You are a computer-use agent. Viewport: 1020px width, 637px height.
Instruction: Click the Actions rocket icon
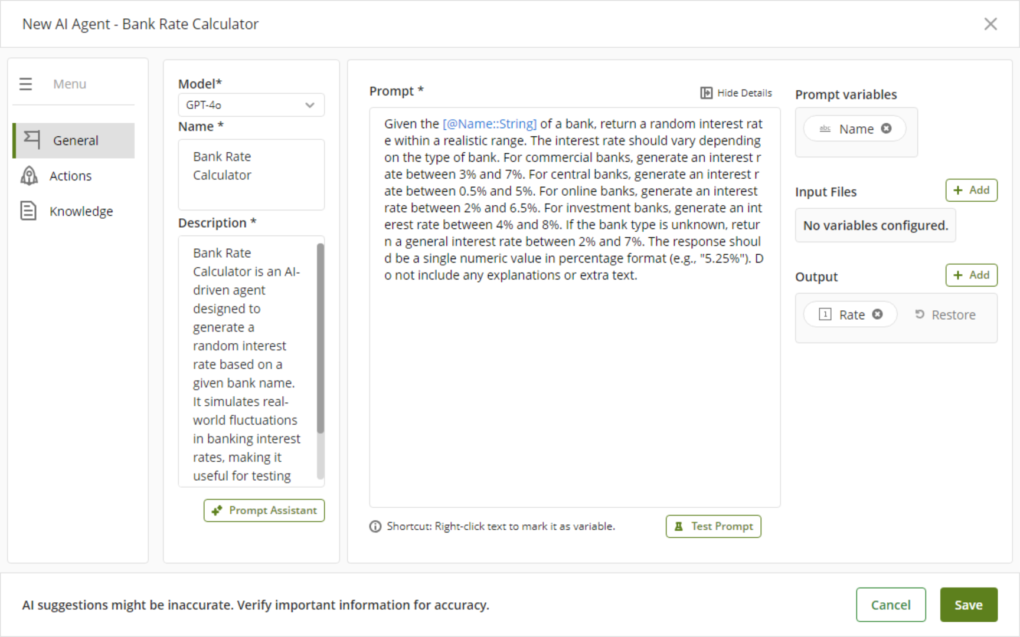(x=29, y=176)
